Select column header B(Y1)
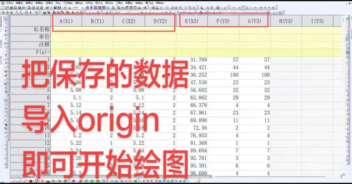Viewport: 352px width, 184px height. (98, 21)
